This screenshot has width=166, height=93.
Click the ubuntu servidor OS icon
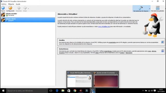pos(3,14)
